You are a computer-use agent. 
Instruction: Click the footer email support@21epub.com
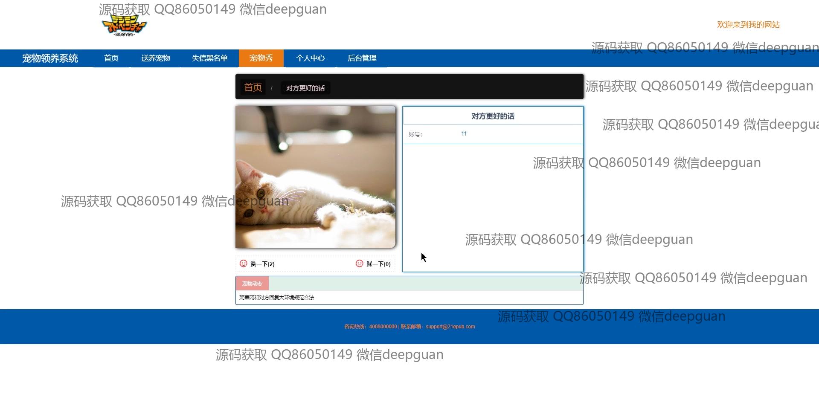point(450,327)
